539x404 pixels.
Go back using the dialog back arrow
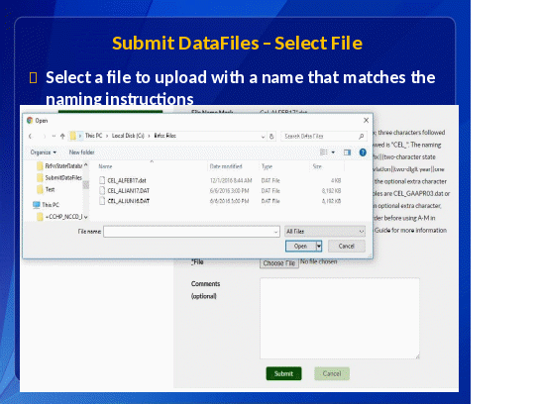click(x=31, y=136)
